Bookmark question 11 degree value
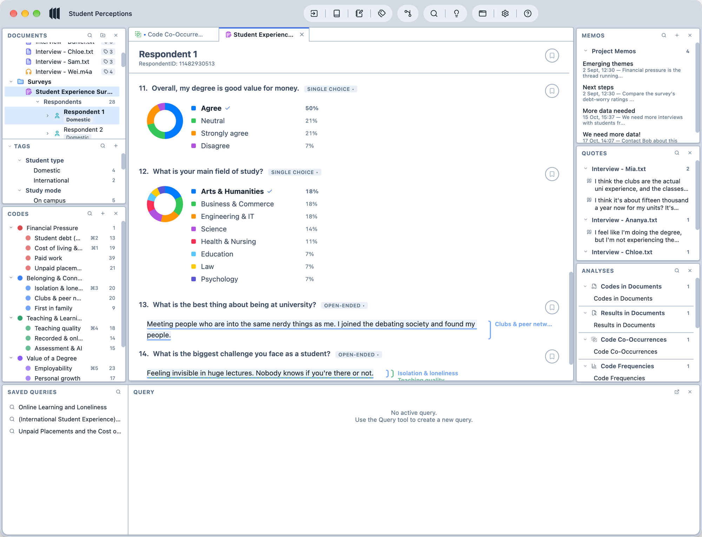Viewport: 702px width, 537px height. click(x=552, y=91)
